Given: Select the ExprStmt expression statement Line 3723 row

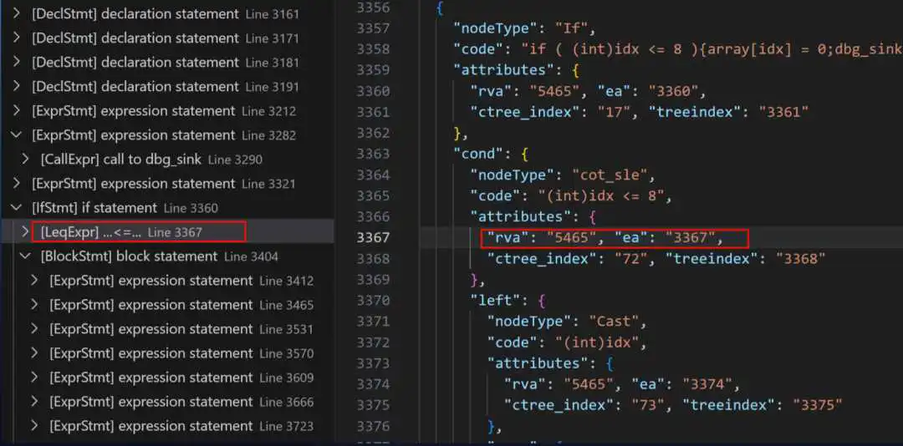Looking at the screenshot, I should [x=167, y=426].
